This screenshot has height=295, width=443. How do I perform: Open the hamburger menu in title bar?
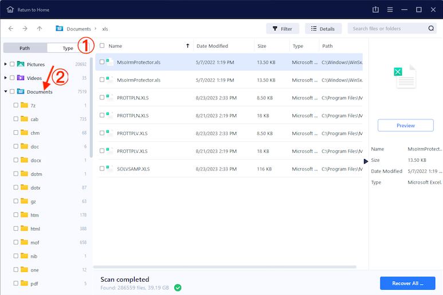pos(390,10)
